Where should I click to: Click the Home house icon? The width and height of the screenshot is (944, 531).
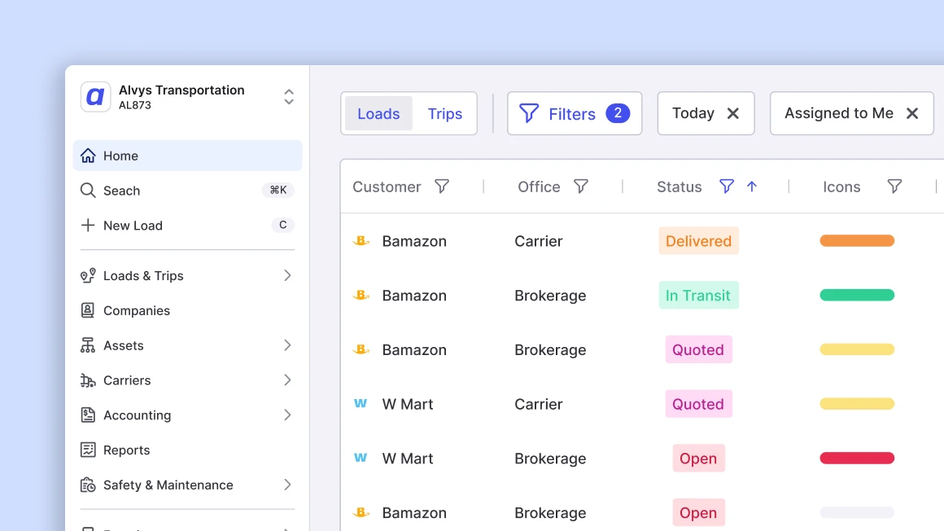[88, 156]
